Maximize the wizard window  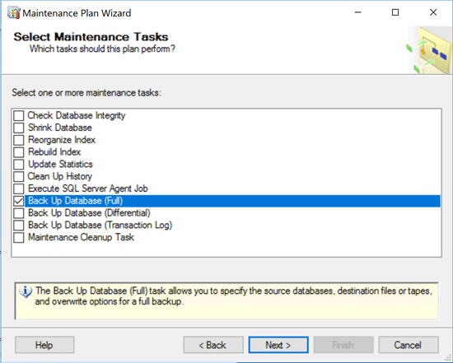click(x=395, y=12)
